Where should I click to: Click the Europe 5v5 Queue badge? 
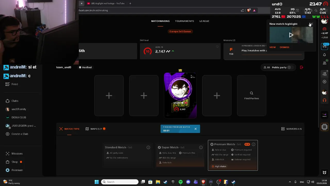[x=180, y=32]
